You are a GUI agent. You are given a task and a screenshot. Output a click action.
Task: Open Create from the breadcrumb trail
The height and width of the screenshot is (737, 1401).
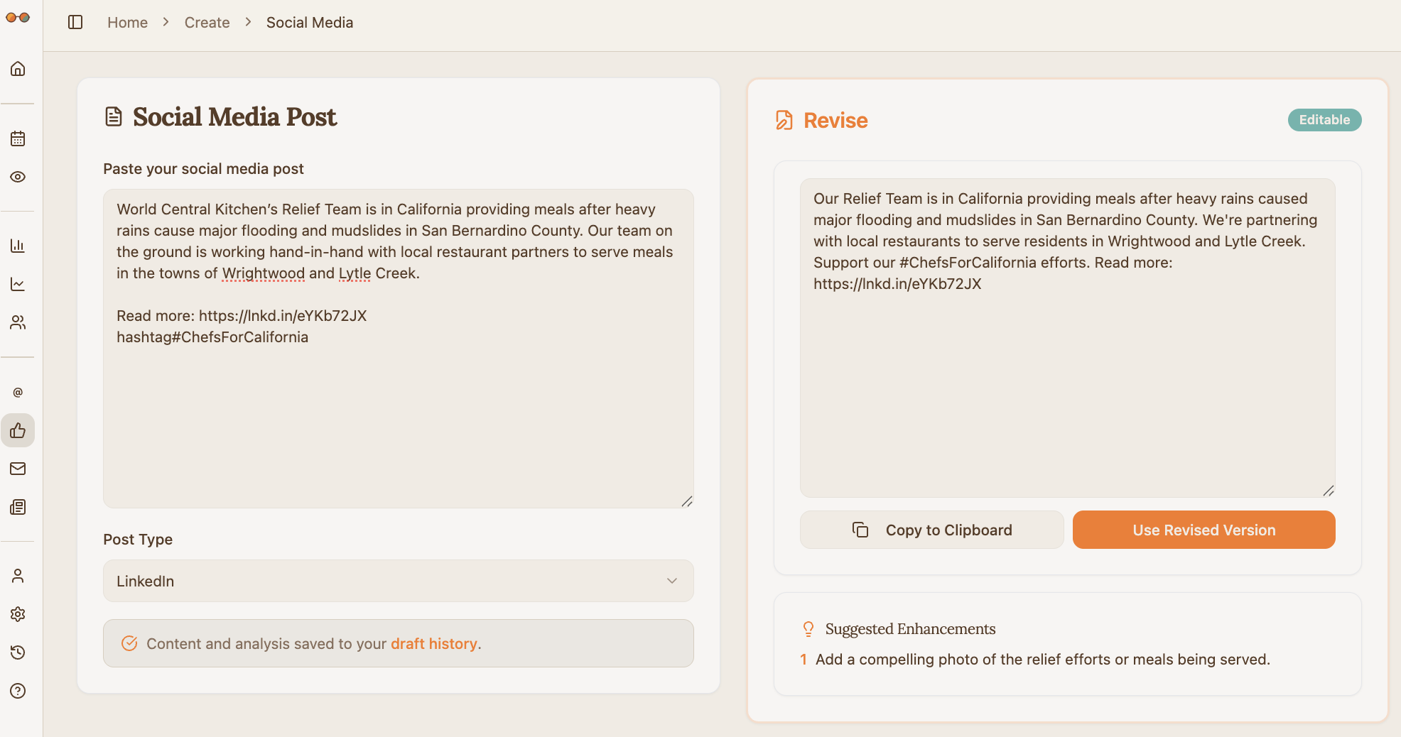click(x=207, y=22)
